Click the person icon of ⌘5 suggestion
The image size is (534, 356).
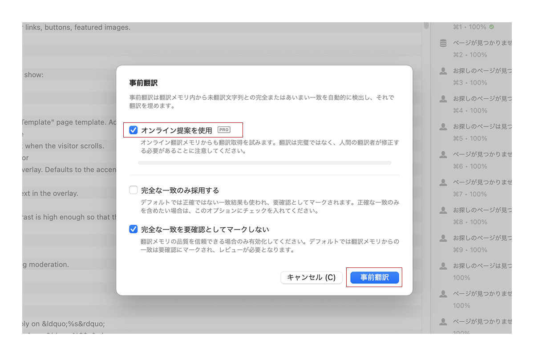click(x=443, y=127)
